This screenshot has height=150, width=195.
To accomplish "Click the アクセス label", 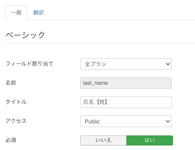I will click(x=16, y=121).
